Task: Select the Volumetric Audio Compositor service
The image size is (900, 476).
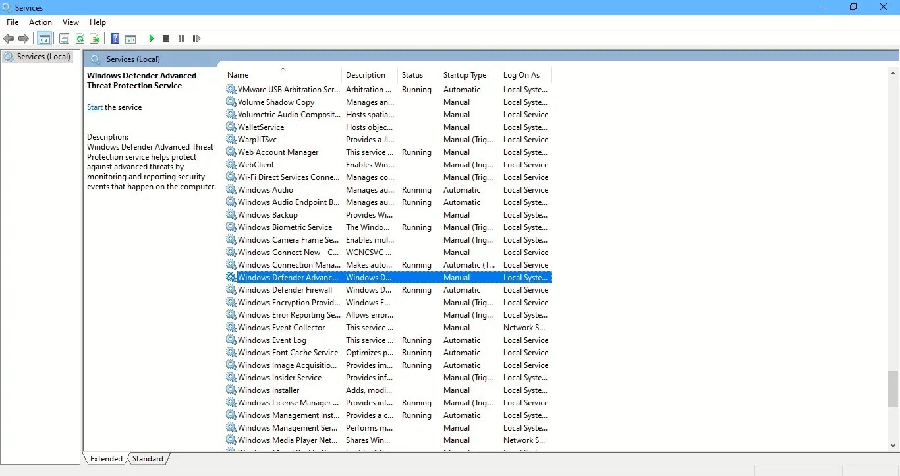Action: [389, 114]
